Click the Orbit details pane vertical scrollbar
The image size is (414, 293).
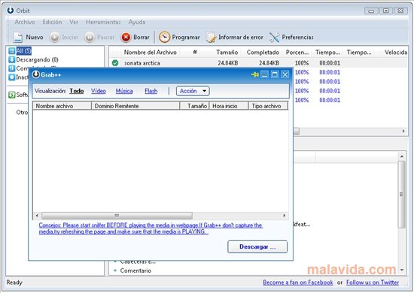[x=402, y=194]
